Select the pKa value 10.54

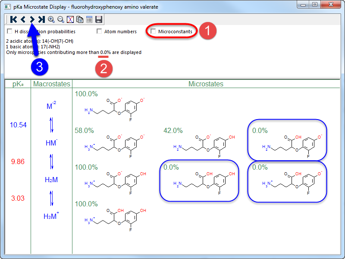tap(18, 125)
